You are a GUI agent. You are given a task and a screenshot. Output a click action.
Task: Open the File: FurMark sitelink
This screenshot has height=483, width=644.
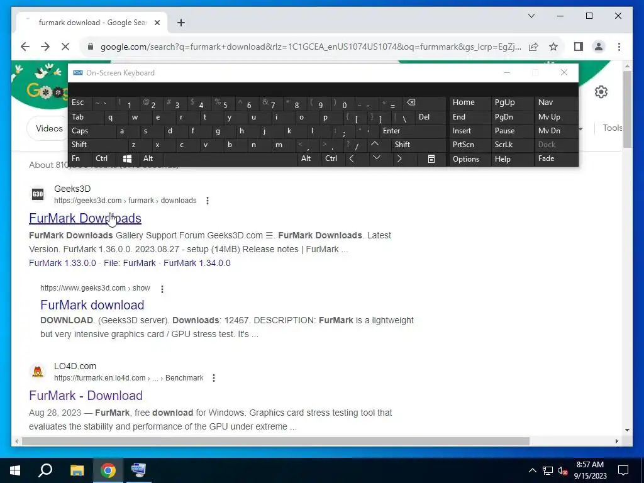pyautogui.click(x=130, y=263)
